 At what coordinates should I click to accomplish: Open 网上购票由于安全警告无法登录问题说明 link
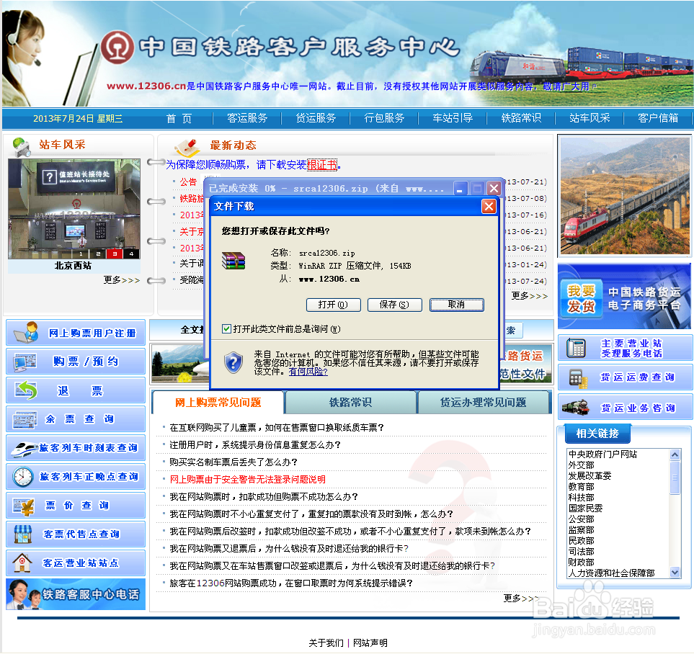(x=247, y=479)
